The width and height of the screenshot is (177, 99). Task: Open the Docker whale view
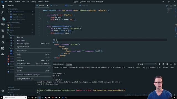click(x=3, y=54)
